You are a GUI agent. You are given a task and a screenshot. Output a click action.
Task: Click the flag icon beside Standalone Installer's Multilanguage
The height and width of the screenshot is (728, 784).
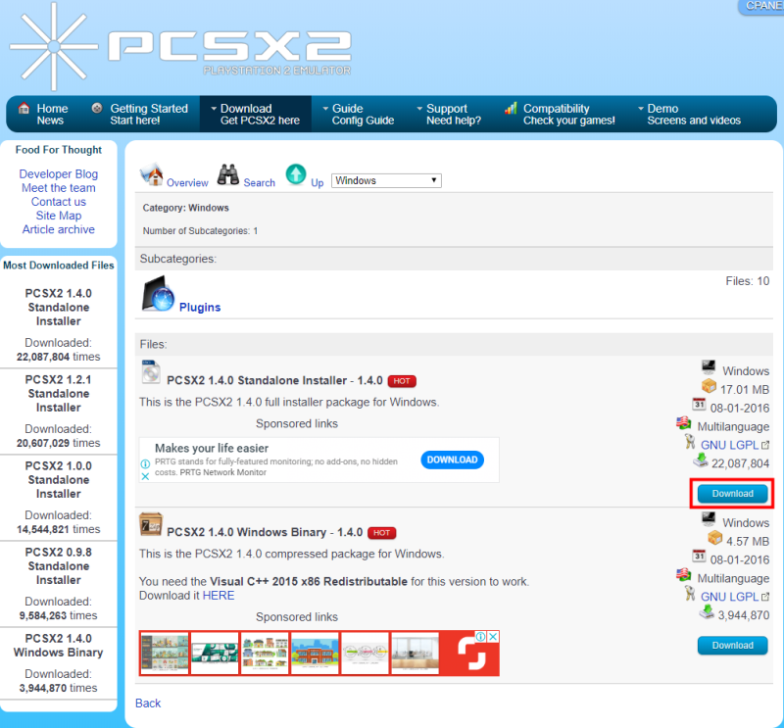coord(683,423)
